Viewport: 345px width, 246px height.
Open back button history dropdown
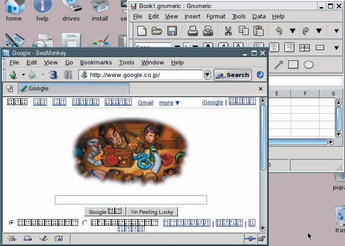[x=23, y=75]
